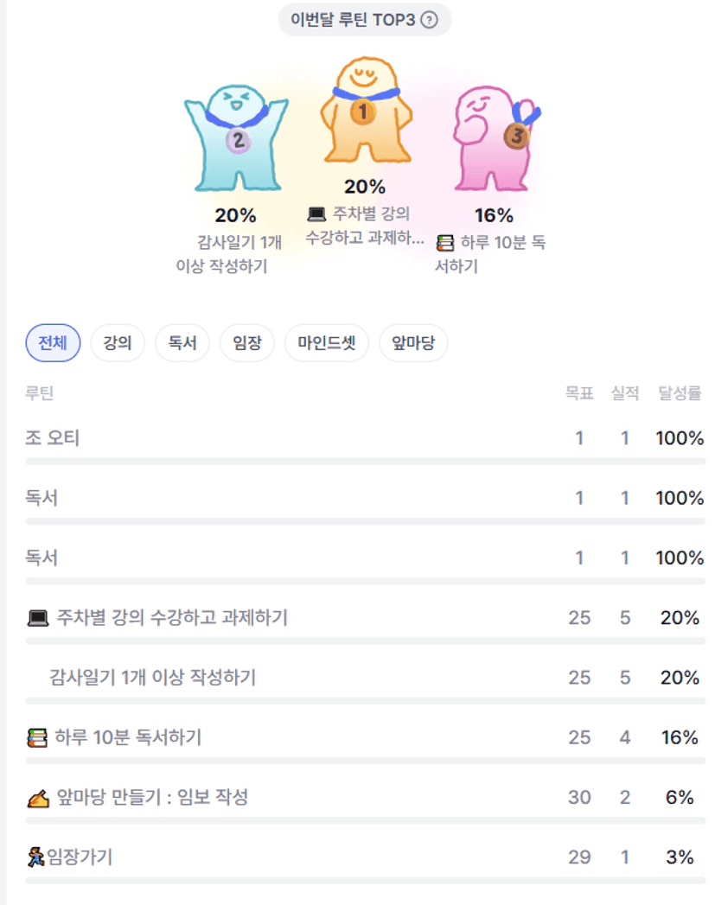The image size is (715, 905).
Task: Click the 20% achievement for 주차별 강의 row
Action: (x=680, y=618)
